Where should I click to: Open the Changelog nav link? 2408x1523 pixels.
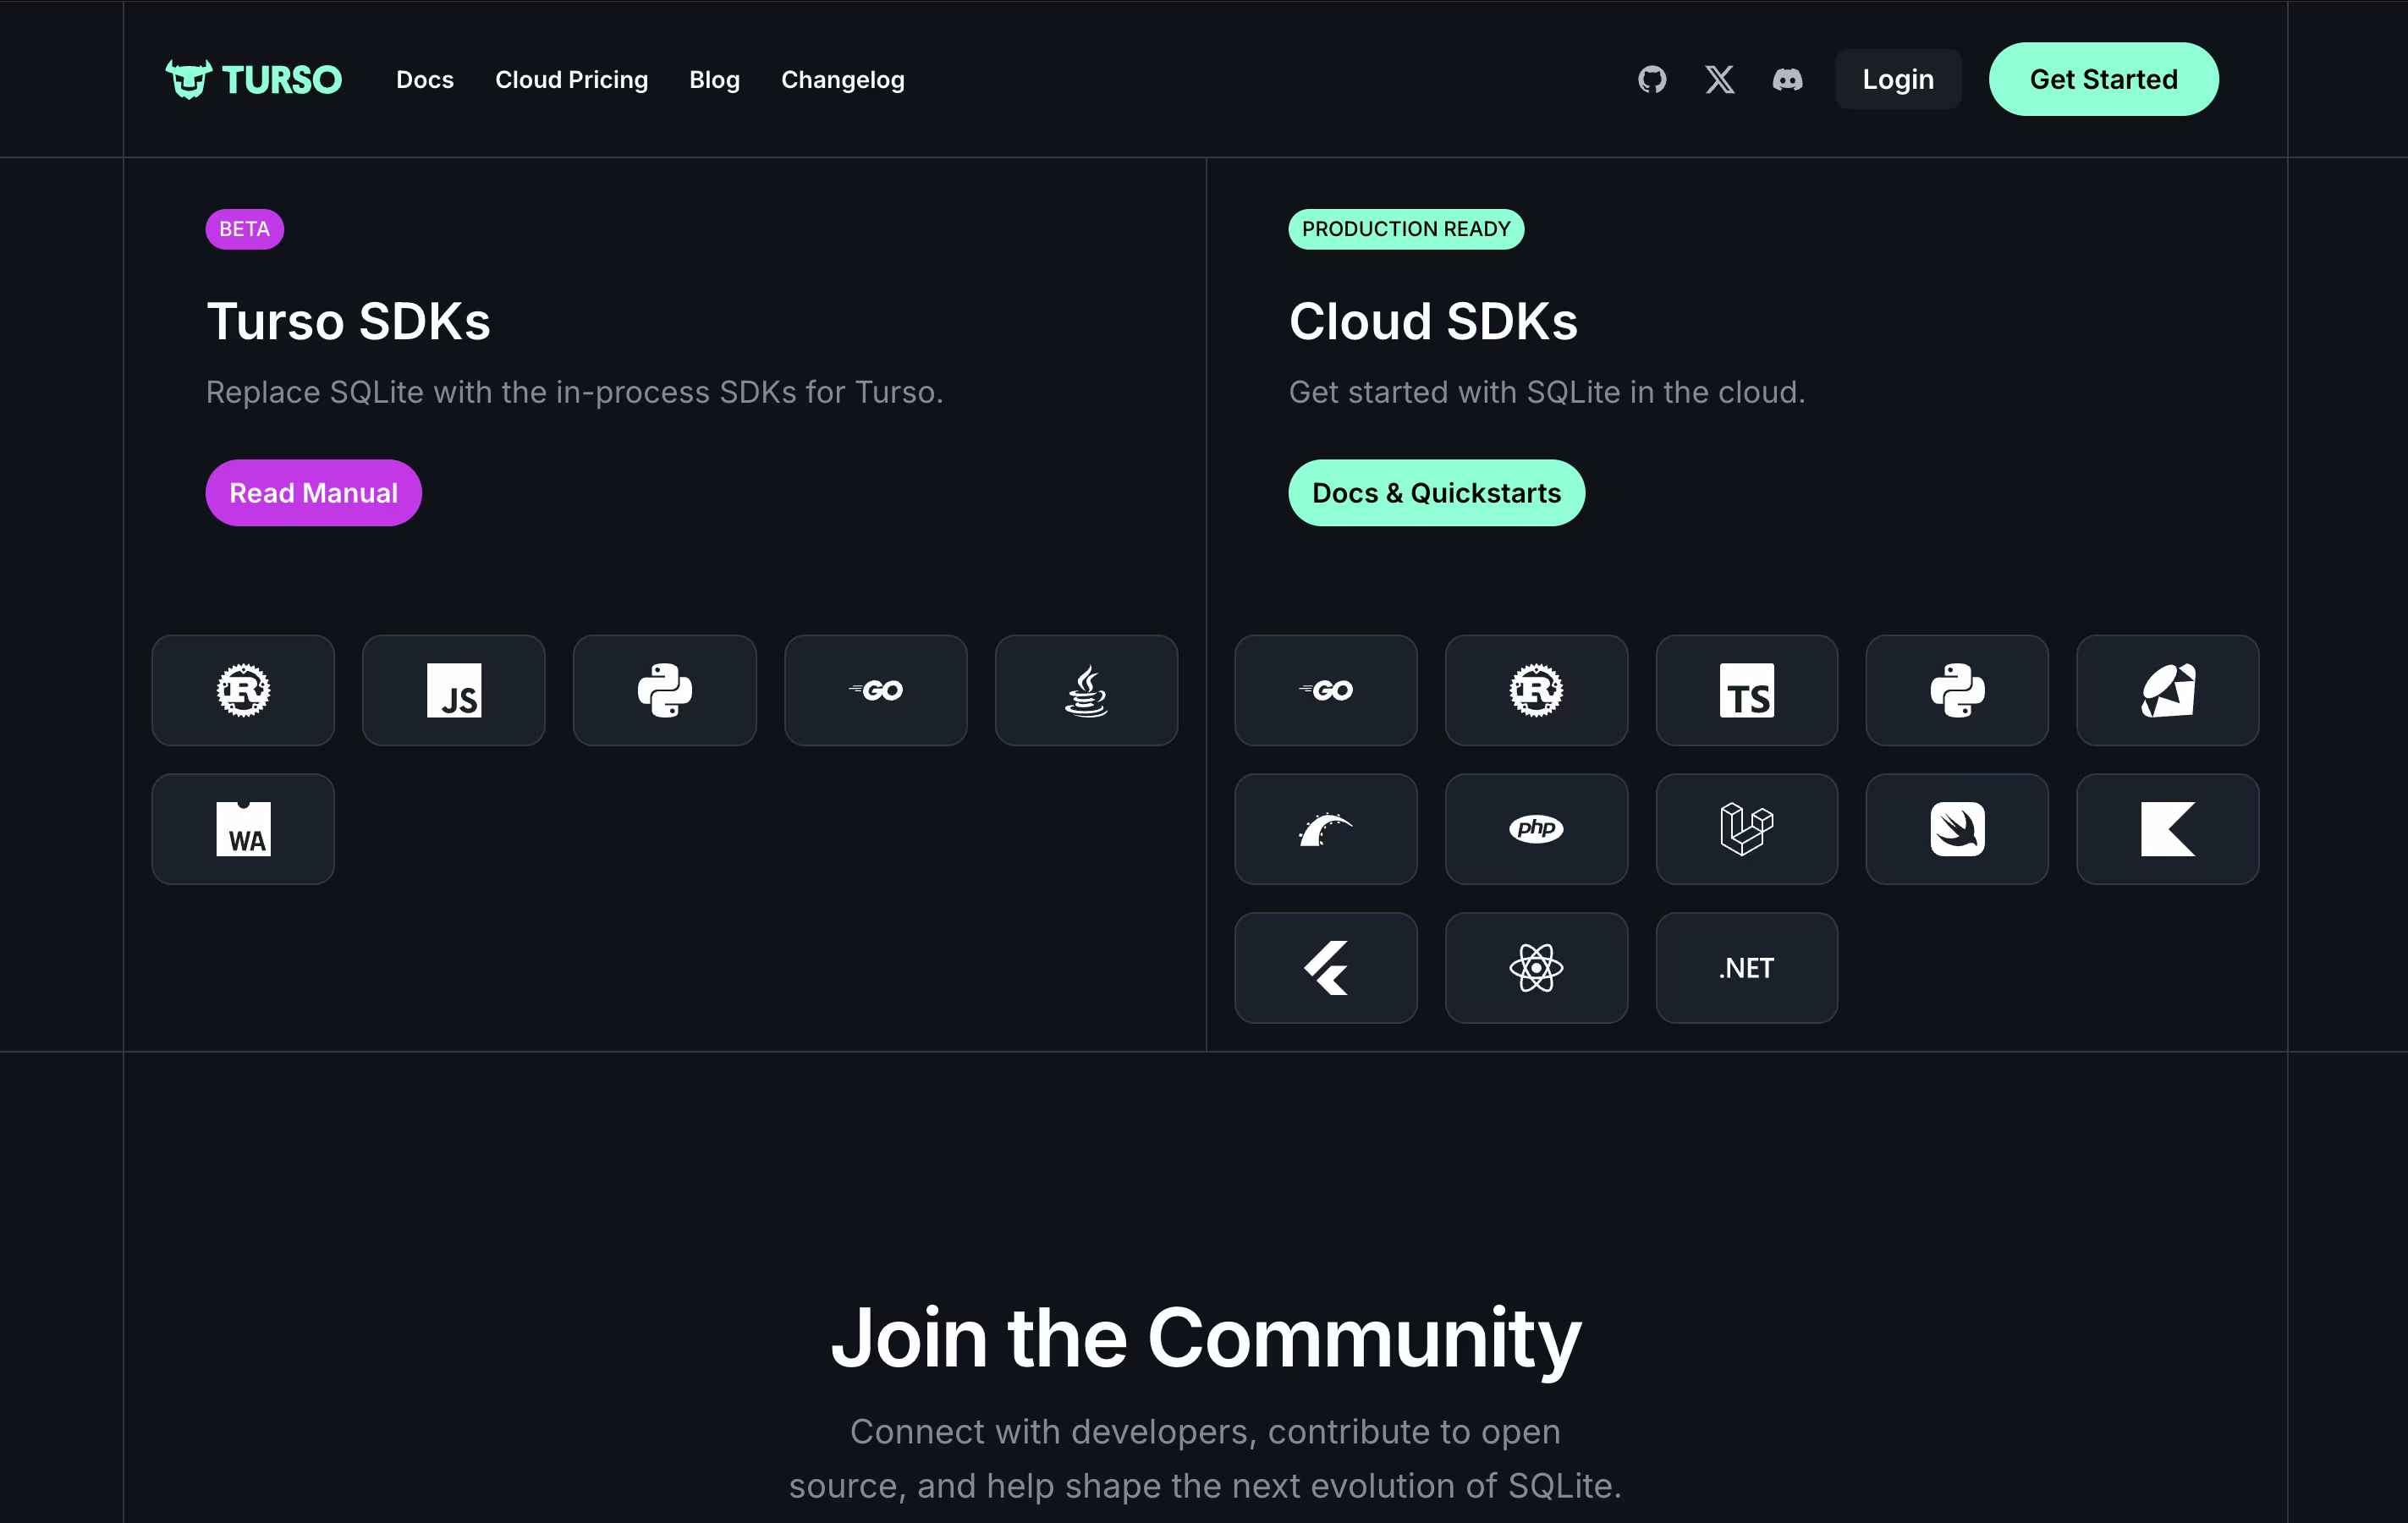(x=842, y=79)
